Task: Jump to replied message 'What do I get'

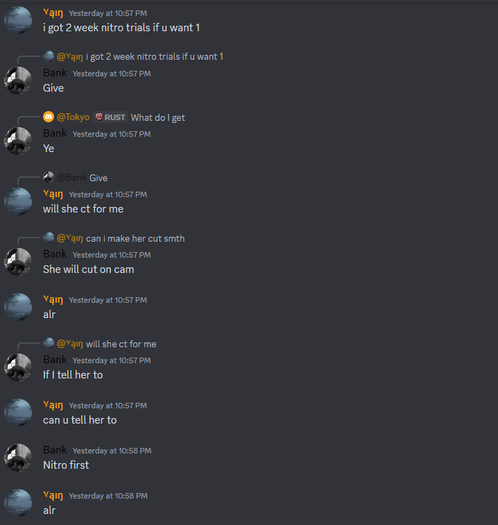Action: point(158,117)
